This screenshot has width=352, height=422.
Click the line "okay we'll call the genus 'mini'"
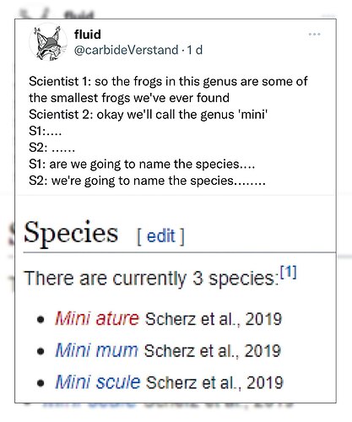coord(182,115)
